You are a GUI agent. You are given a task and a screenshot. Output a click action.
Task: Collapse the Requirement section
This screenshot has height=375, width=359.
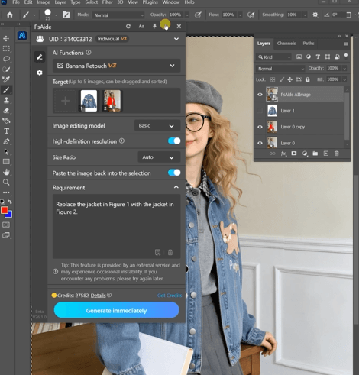point(176,187)
